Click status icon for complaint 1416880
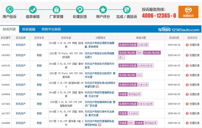The height and width of the screenshot is (128, 202). click(187, 123)
